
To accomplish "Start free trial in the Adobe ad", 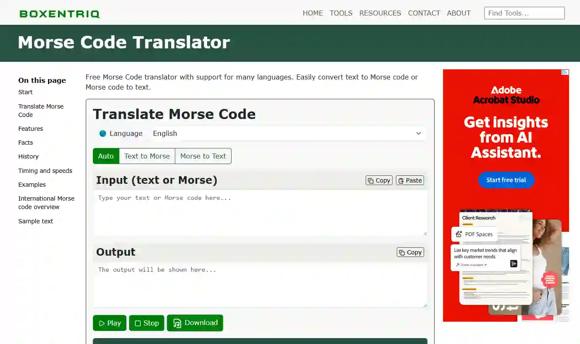I will 506,180.
